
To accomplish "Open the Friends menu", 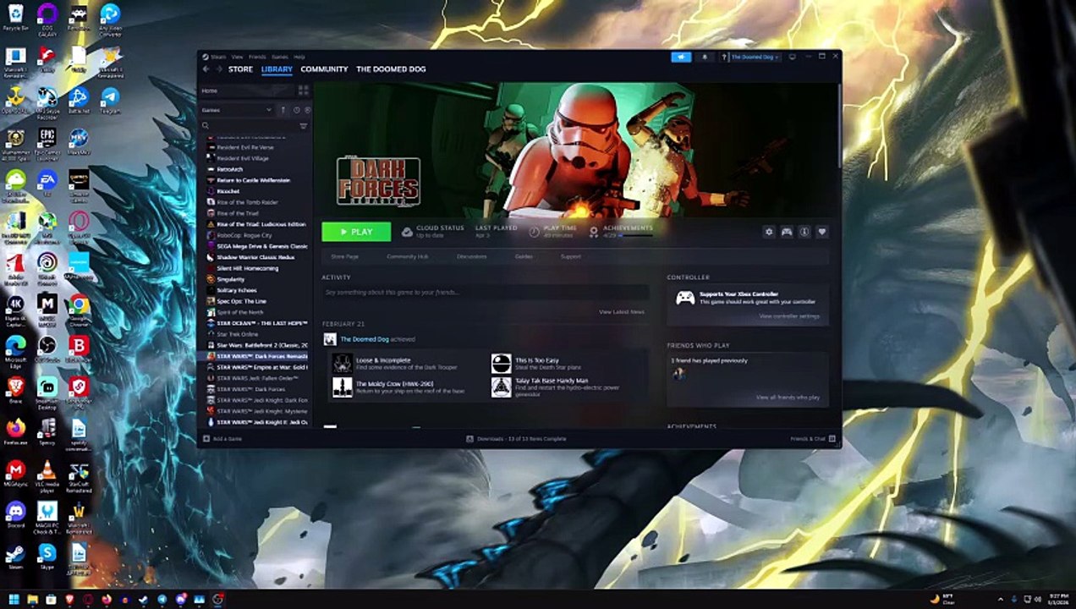I will [x=257, y=57].
